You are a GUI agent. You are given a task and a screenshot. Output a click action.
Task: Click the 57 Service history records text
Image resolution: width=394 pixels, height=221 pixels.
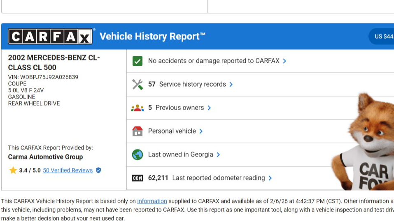pos(187,84)
